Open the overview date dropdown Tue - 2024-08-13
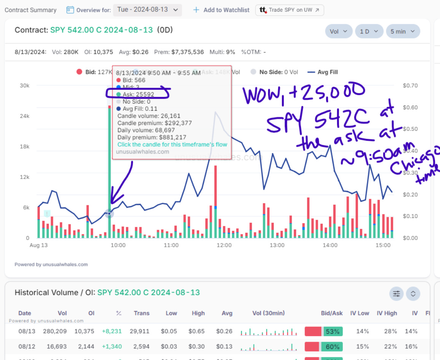This screenshot has width=440, height=360. tap(147, 10)
